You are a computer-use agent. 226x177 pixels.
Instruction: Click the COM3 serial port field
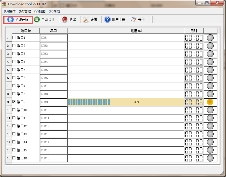[x=53, y=54]
